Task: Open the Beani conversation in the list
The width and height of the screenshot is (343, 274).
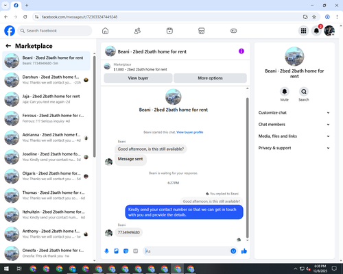Action: point(46,60)
